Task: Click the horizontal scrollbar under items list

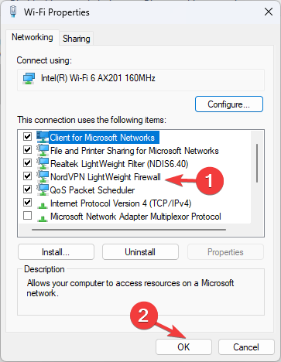Action: pyautogui.click(x=129, y=230)
